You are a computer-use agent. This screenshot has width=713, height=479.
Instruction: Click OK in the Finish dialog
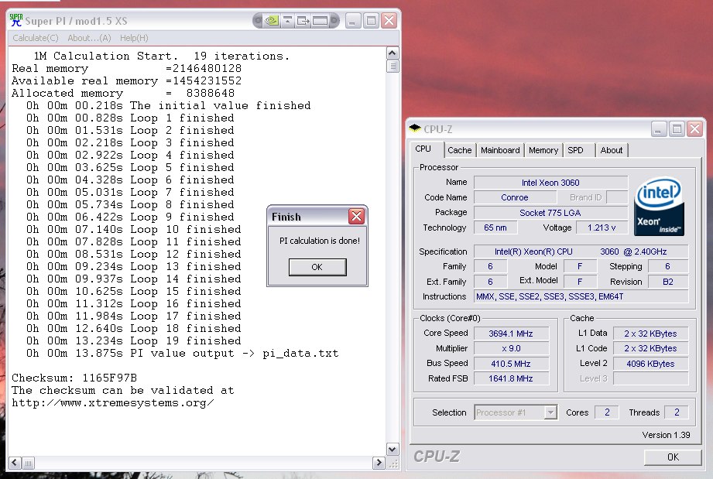(x=317, y=267)
